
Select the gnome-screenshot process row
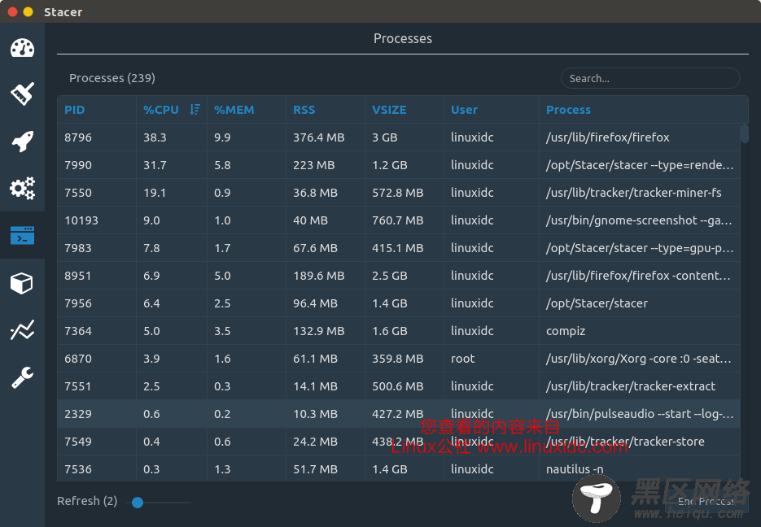tap(399, 220)
